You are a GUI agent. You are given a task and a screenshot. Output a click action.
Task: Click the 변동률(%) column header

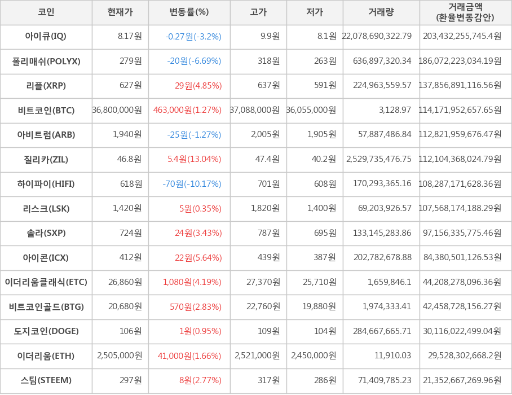[x=189, y=12]
